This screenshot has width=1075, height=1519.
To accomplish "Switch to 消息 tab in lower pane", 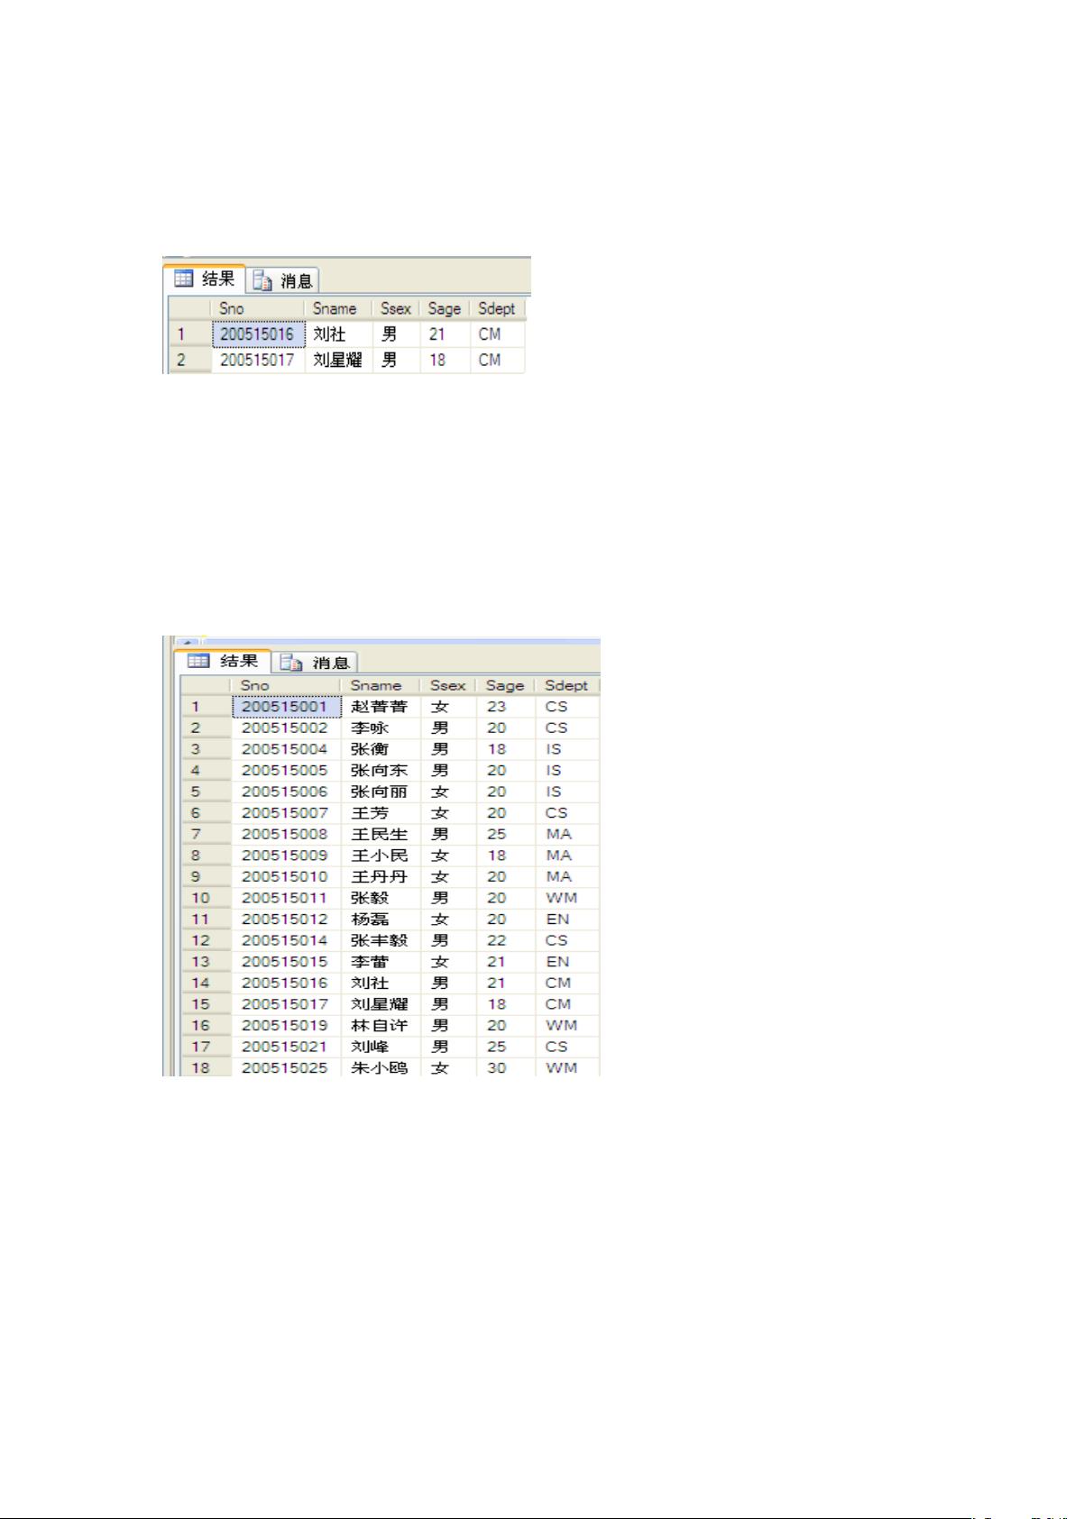I will tap(315, 663).
